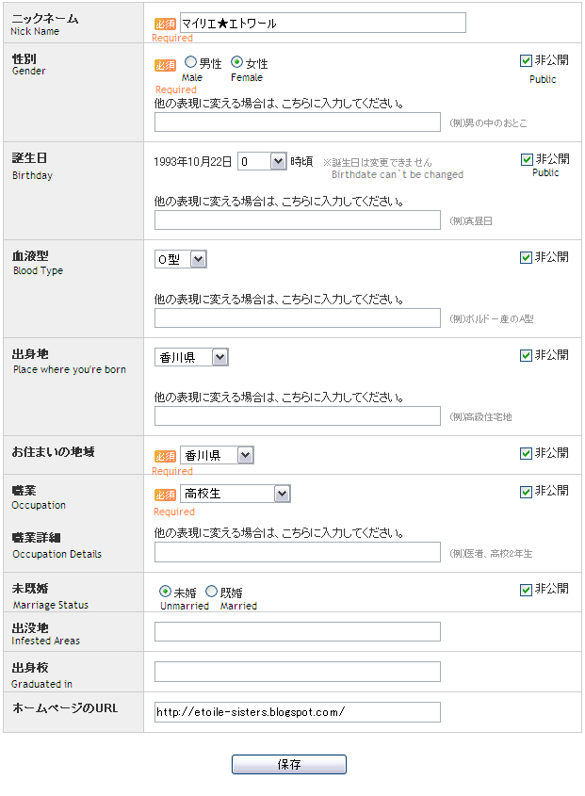Expand the birthplace prefecture dropdown
585x796 pixels.
coord(192,357)
